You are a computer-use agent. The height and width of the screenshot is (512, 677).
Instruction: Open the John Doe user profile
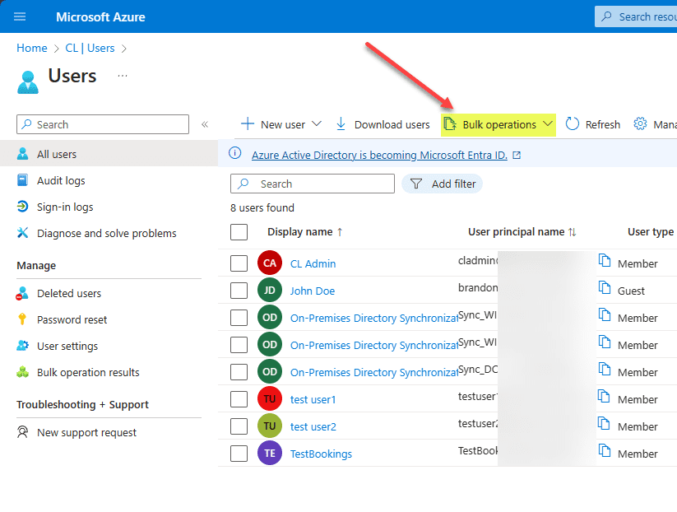(x=313, y=291)
